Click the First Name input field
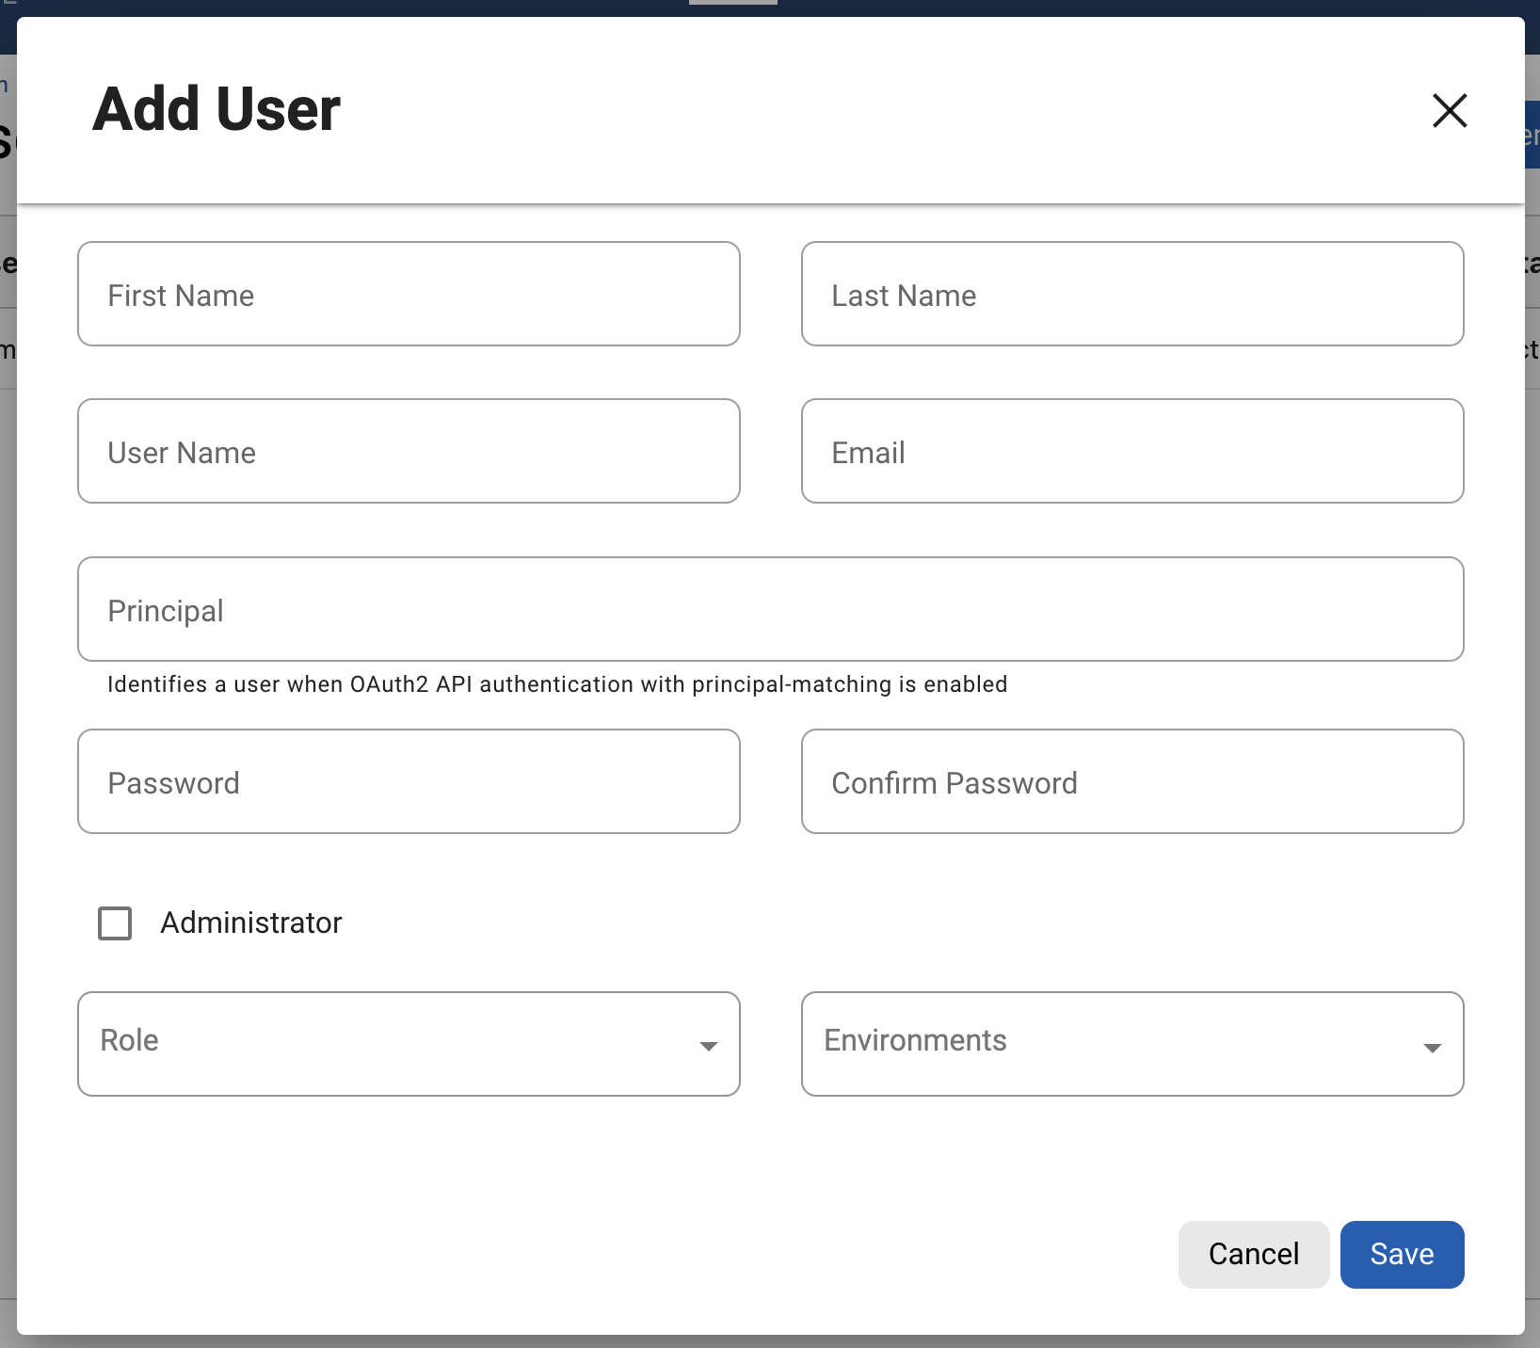1540x1348 pixels. (409, 294)
